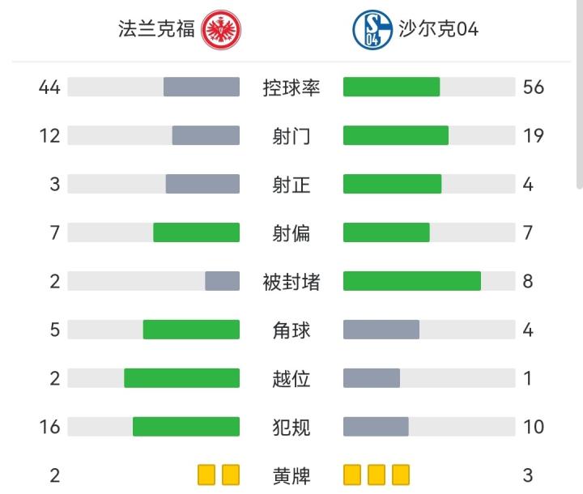Click Schalke's rightmost yellow card icon
This screenshot has width=583, height=494.
tap(401, 475)
